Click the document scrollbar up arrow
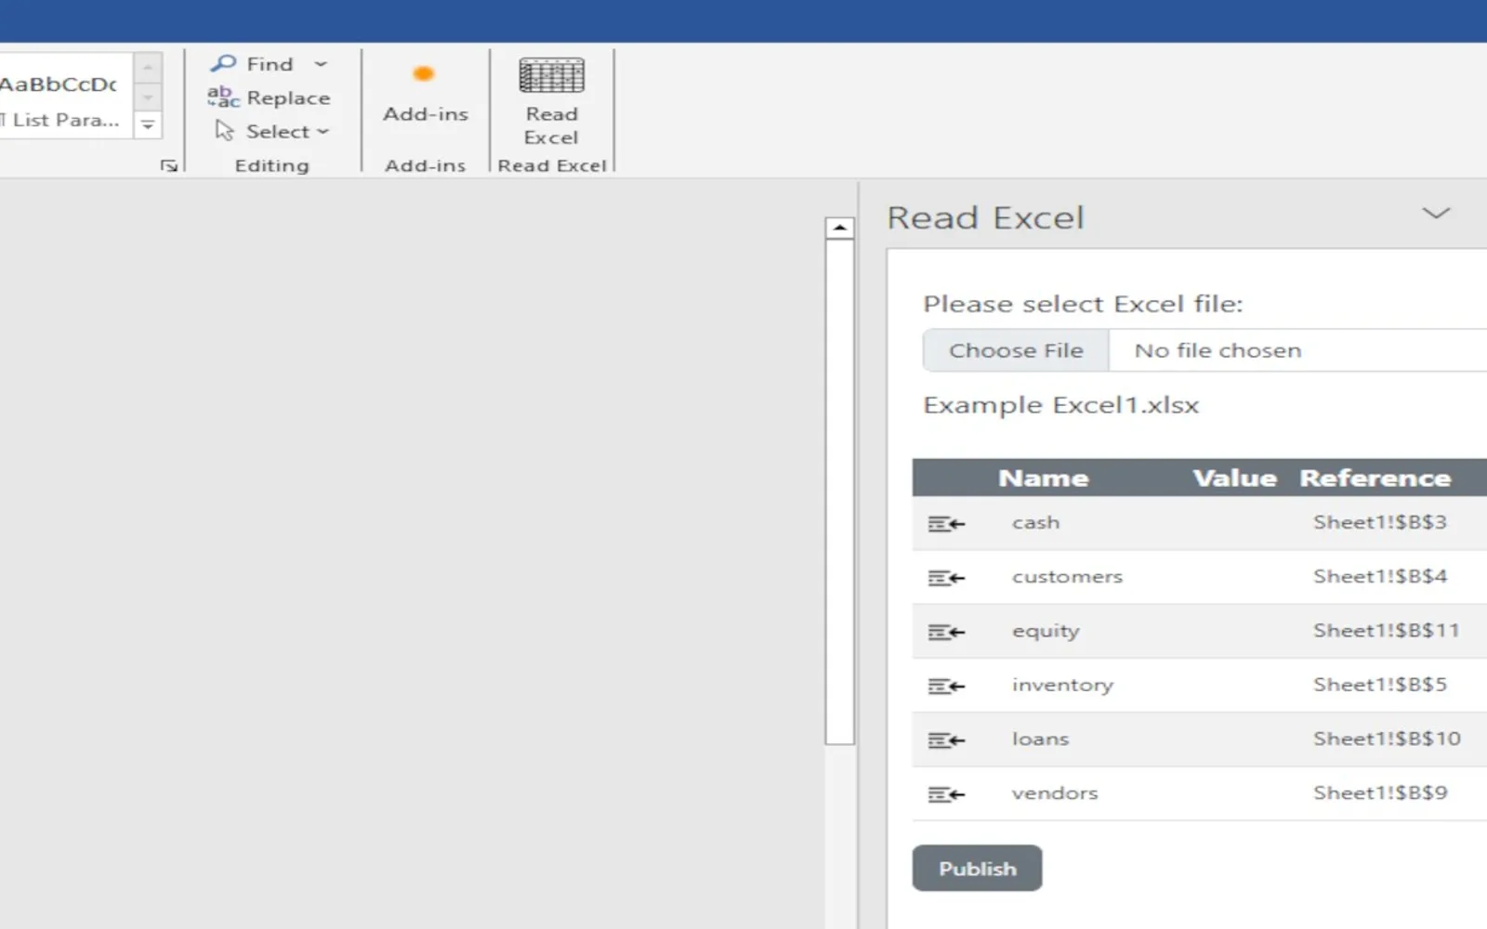This screenshot has width=1487, height=929. pos(839,228)
